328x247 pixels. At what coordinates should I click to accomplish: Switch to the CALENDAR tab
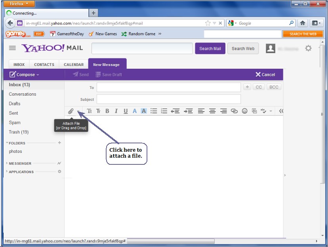(73, 64)
